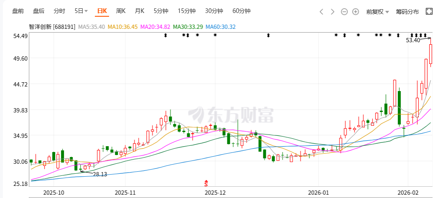
Task: Enter fullscreen chart mode
Action: pyautogui.click(x=429, y=12)
